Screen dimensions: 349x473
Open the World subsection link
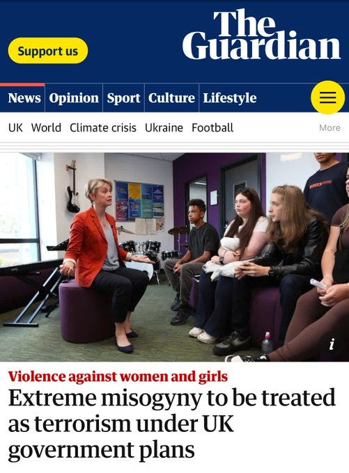click(46, 127)
